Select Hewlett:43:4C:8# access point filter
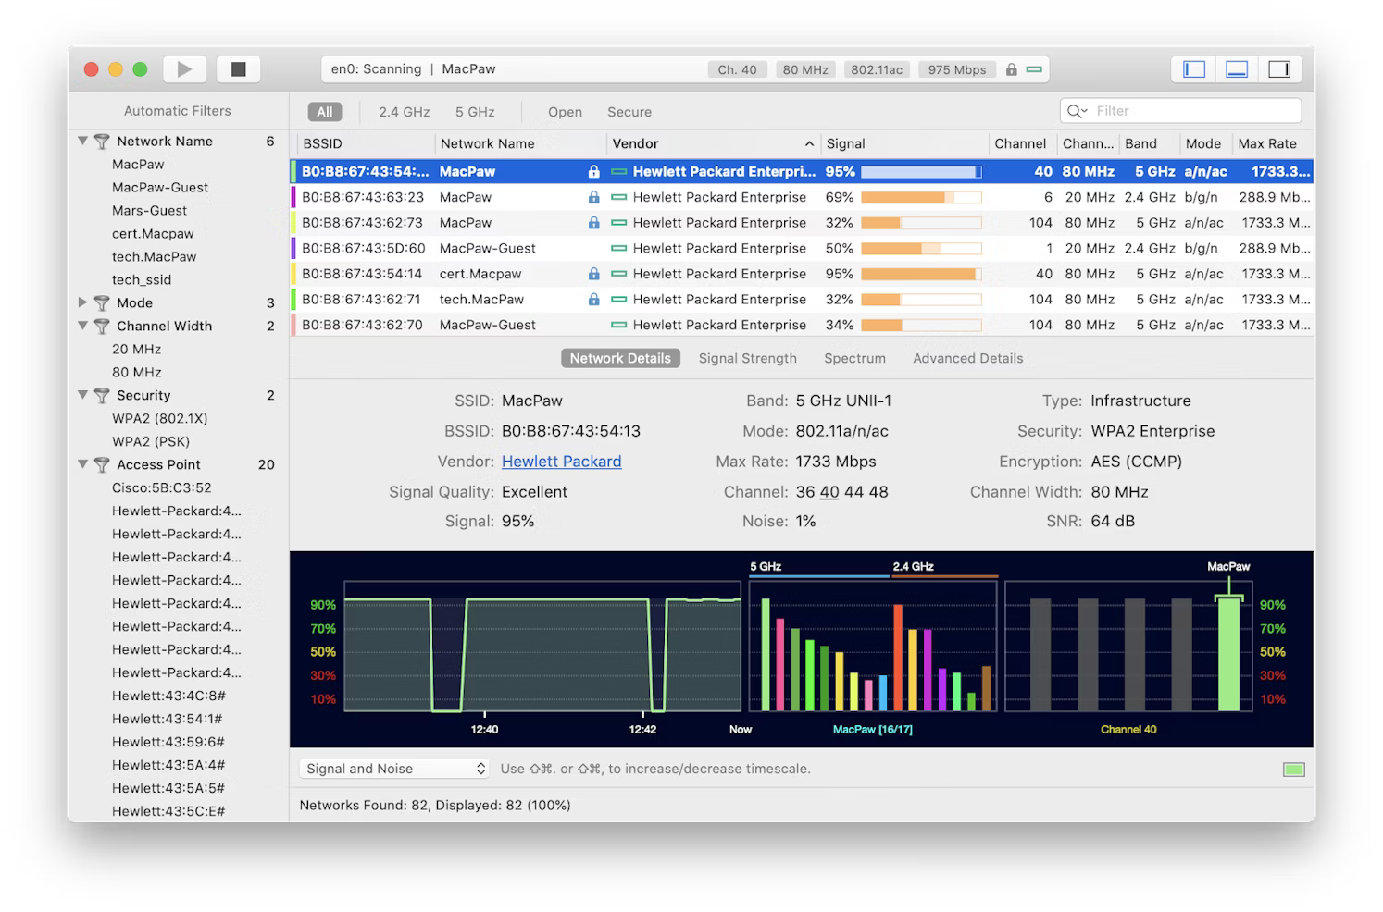 168,696
